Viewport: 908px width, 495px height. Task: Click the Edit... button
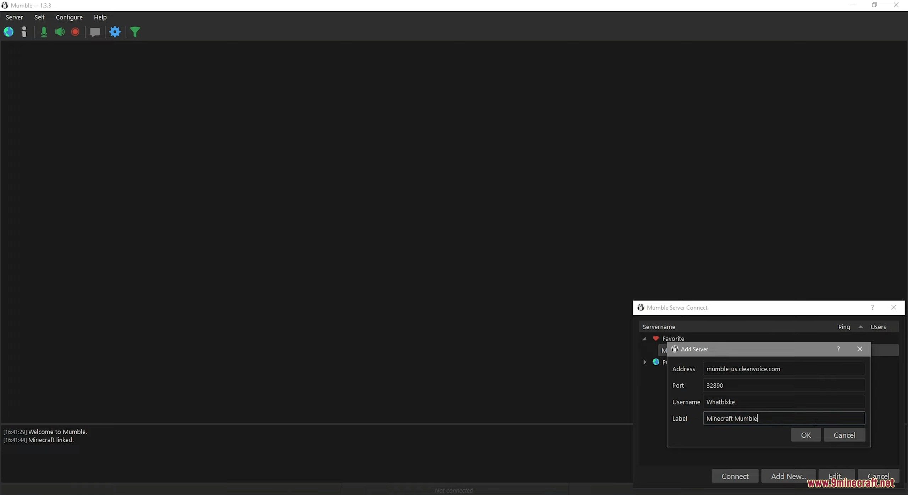point(836,476)
